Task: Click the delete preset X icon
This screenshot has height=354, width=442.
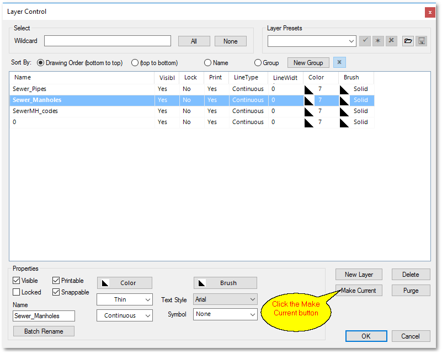Action: click(x=391, y=41)
